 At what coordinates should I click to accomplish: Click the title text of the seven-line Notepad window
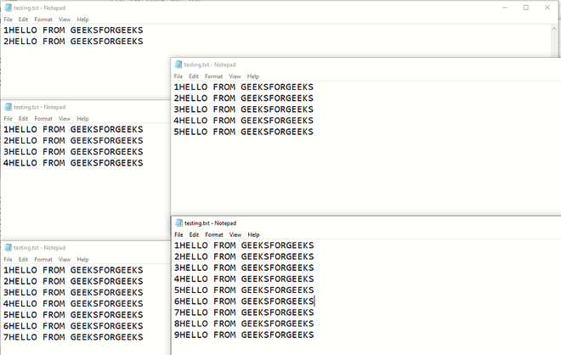pos(40,247)
